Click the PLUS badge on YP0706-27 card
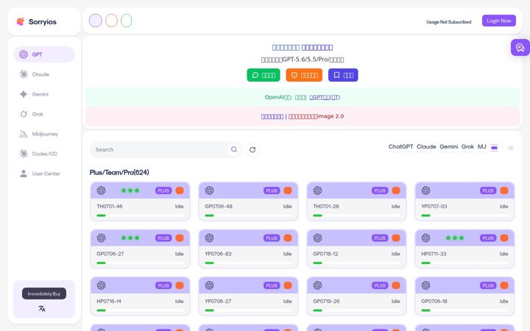Image resolution: width=530 pixels, height=331 pixels. click(x=272, y=285)
